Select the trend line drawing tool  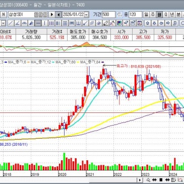coord(11,23)
